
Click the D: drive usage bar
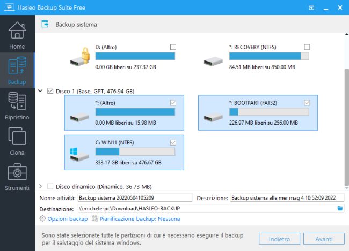[x=135, y=56]
